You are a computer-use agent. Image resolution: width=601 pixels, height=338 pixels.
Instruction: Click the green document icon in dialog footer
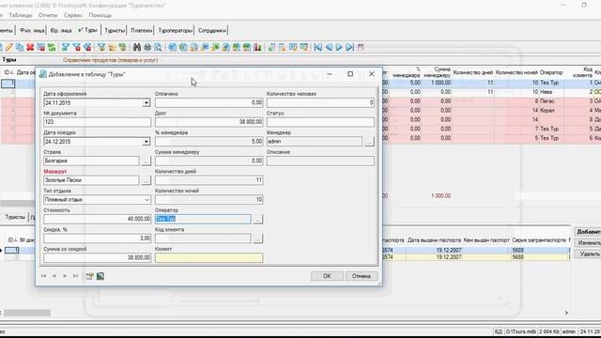tap(100, 276)
